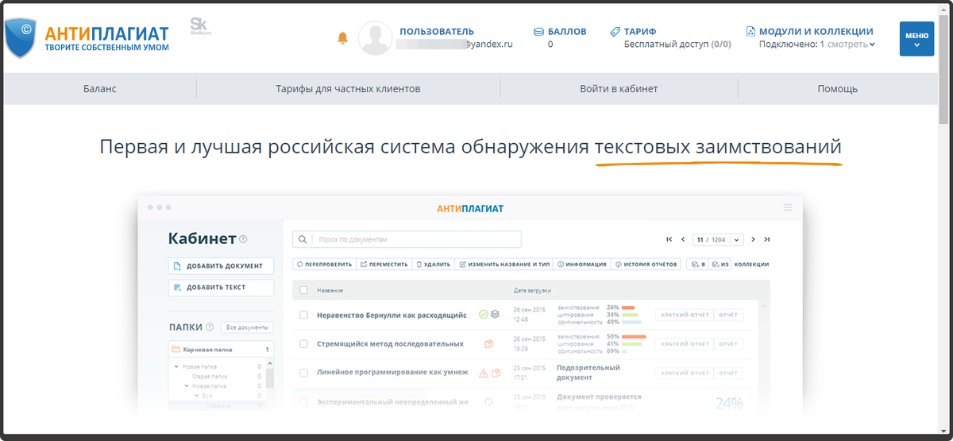Toggle the select-all checkbox in Название header
This screenshot has width=953, height=441.
303,290
